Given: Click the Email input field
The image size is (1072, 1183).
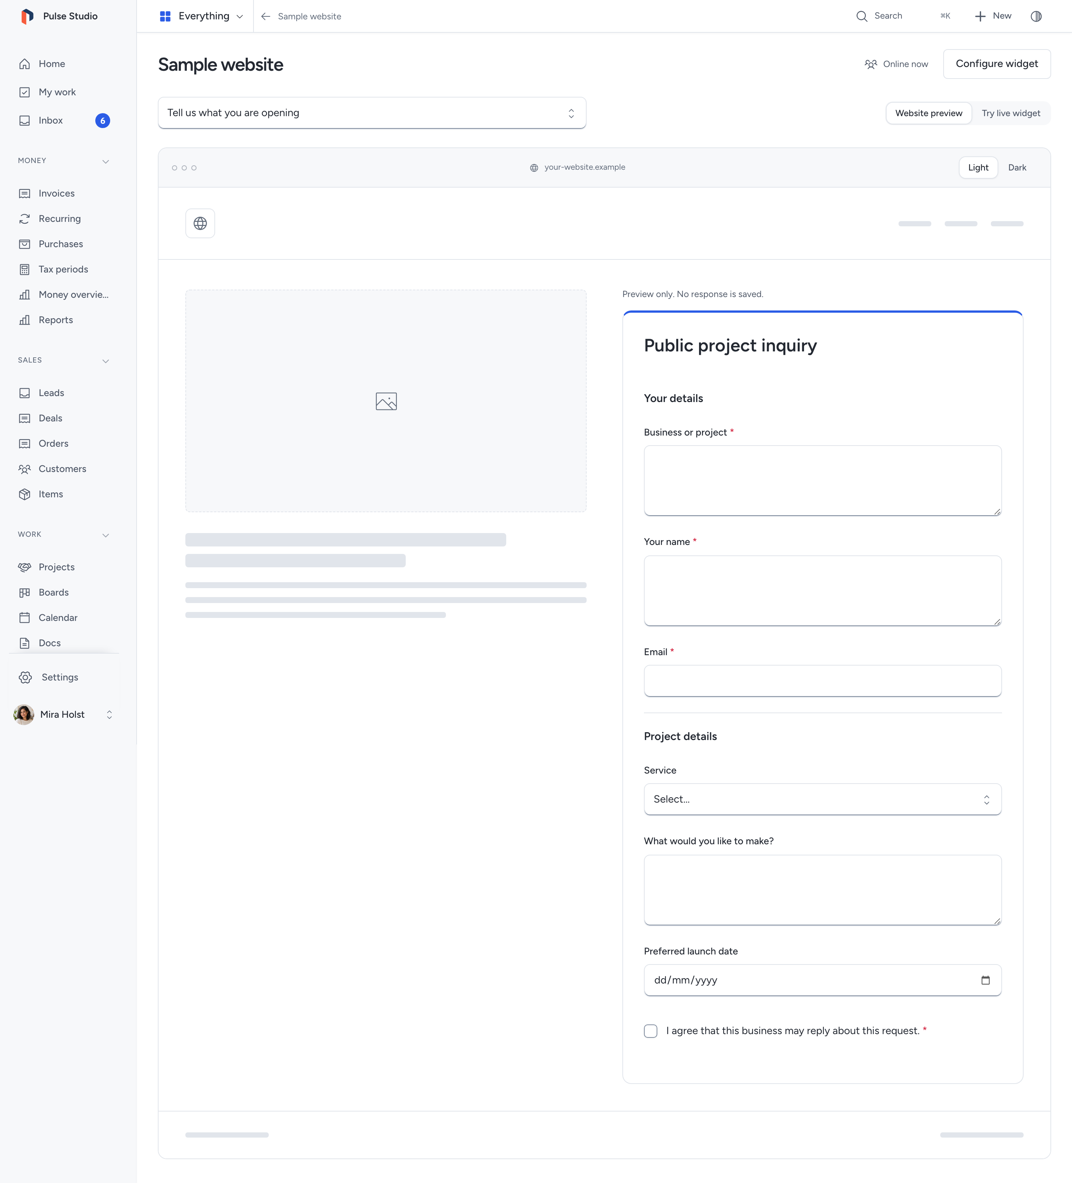Looking at the screenshot, I should (x=823, y=681).
